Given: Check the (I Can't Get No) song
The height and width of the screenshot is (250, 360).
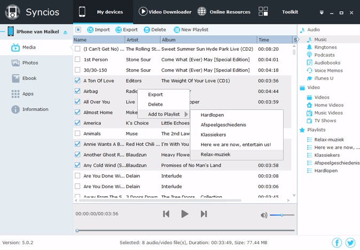Looking at the screenshot, I should 77,49.
